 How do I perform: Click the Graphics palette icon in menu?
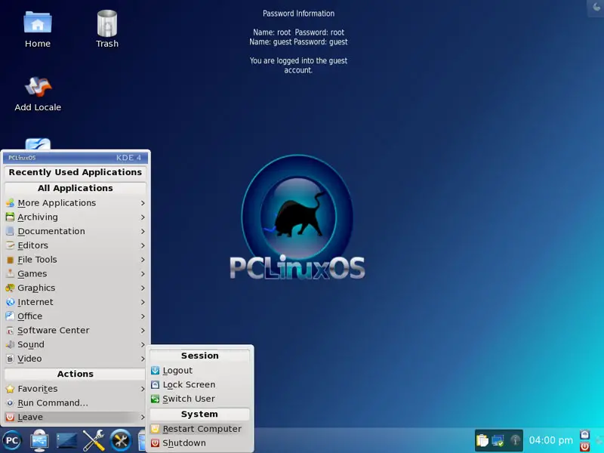(10, 288)
